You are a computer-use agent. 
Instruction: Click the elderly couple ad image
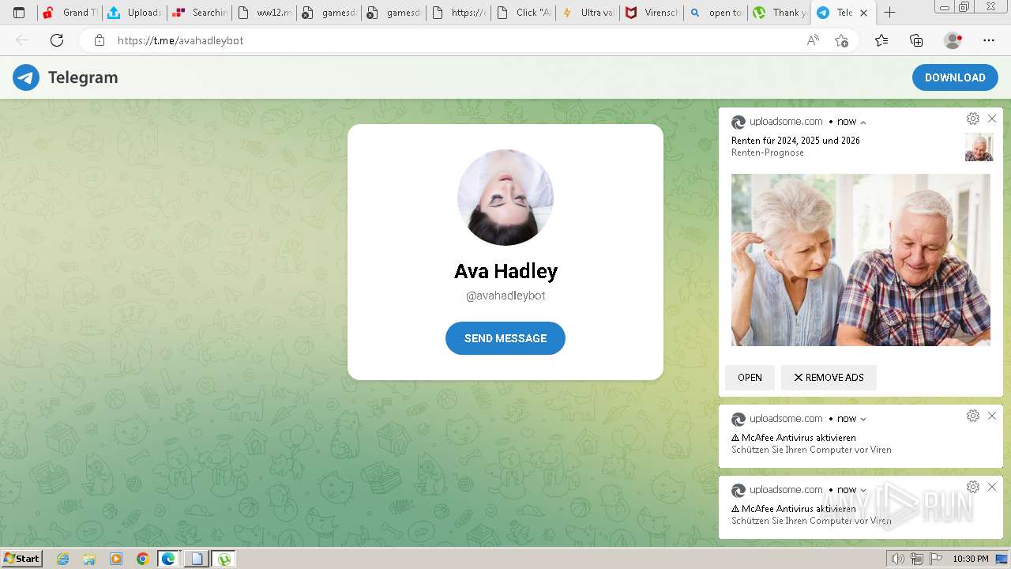(x=861, y=260)
